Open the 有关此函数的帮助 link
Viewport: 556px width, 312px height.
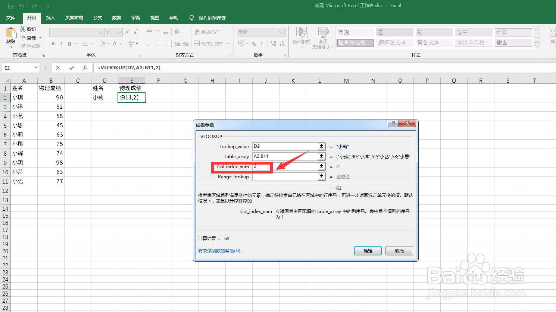point(219,251)
